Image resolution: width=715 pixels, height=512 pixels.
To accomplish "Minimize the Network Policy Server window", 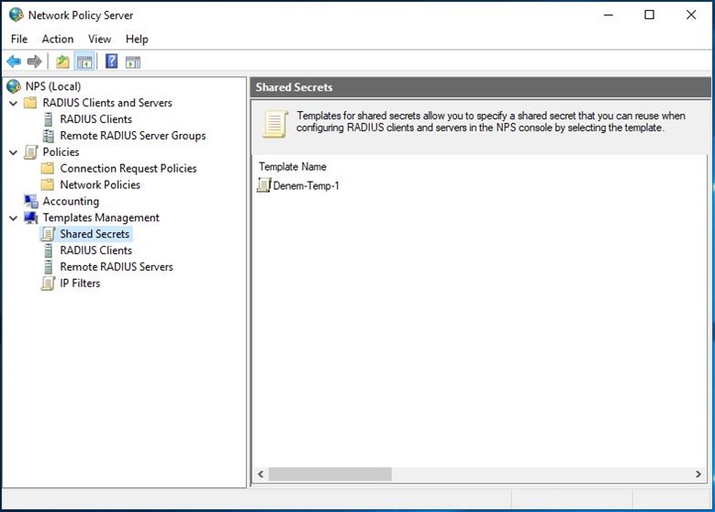I will 609,15.
